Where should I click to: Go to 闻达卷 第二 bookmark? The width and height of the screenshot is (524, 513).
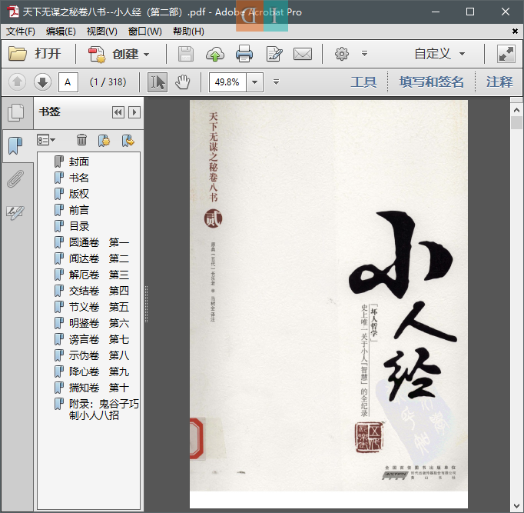coord(99,258)
